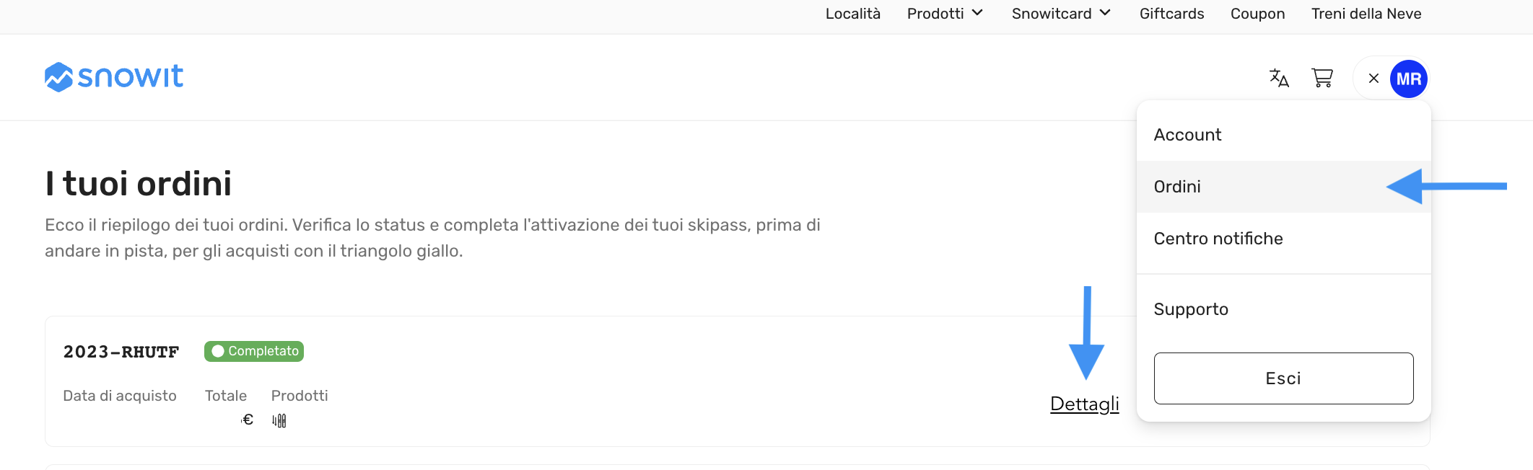The height and width of the screenshot is (470, 1533).
Task: Click the MR profile avatar
Action: pos(1408,79)
